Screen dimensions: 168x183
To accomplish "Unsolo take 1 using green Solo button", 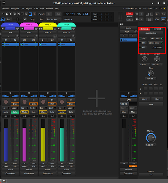I will tap(15, 112).
